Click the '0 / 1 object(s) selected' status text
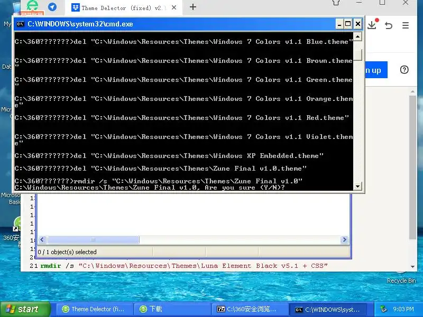The image size is (423, 317). coord(67,252)
